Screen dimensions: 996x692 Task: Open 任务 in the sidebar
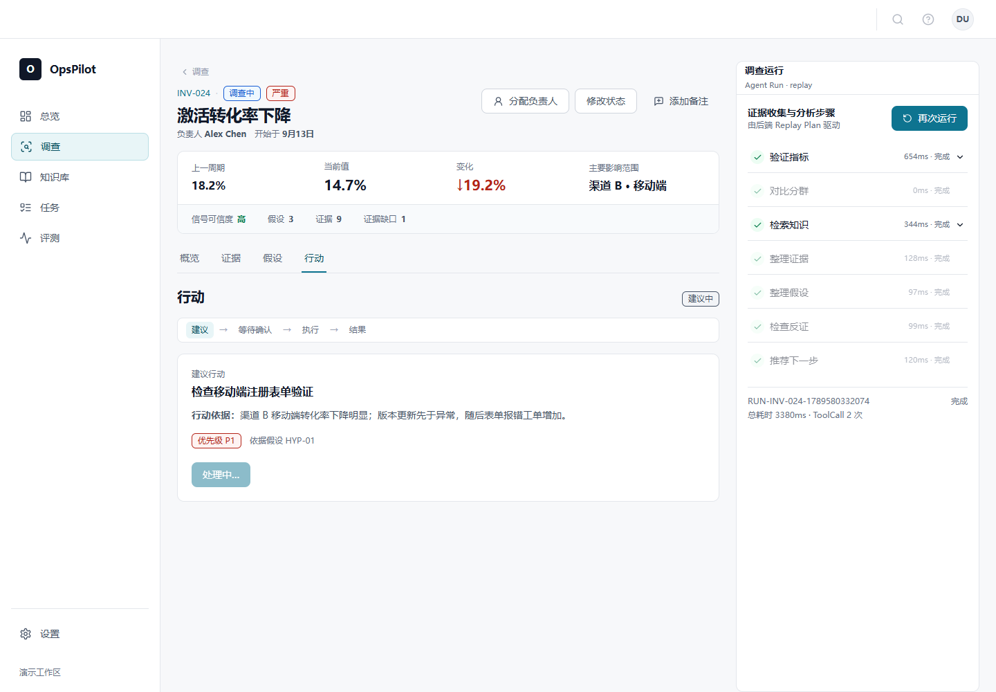[80, 208]
